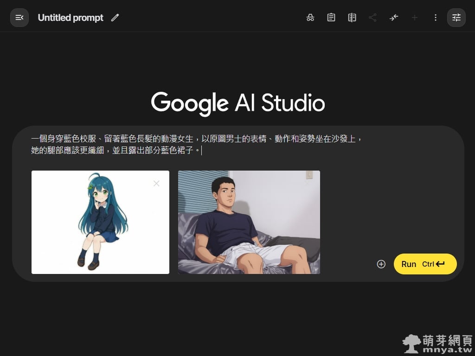This screenshot has width=475, height=356.
Task: Remove the anime girl image attachment
Action: click(156, 184)
